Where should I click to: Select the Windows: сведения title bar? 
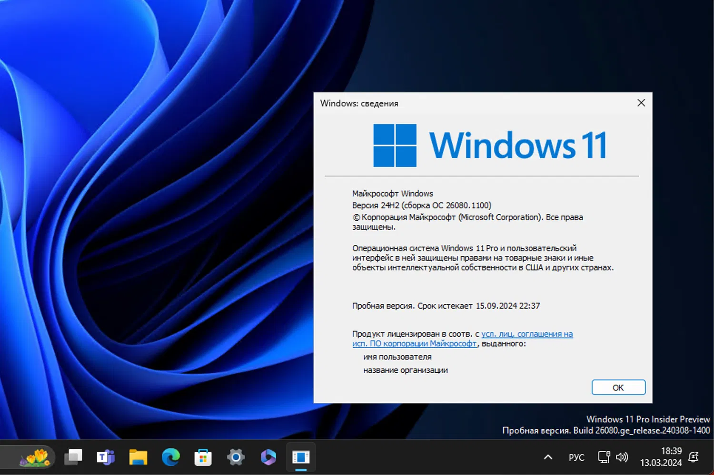(x=359, y=103)
